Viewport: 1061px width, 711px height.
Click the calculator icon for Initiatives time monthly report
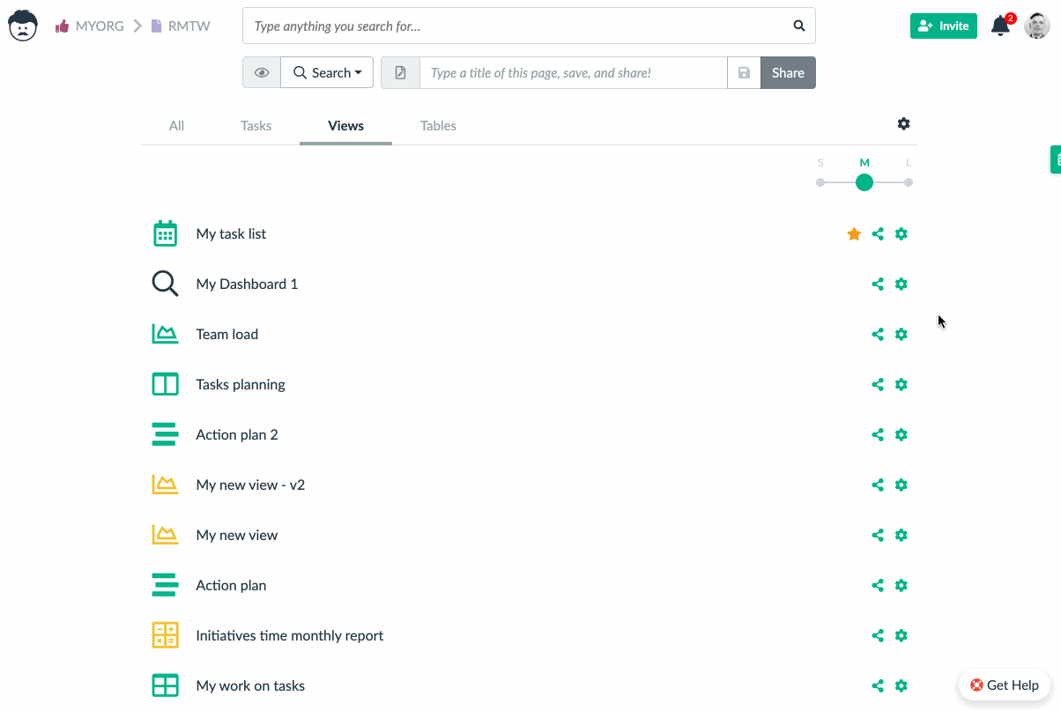coord(165,635)
